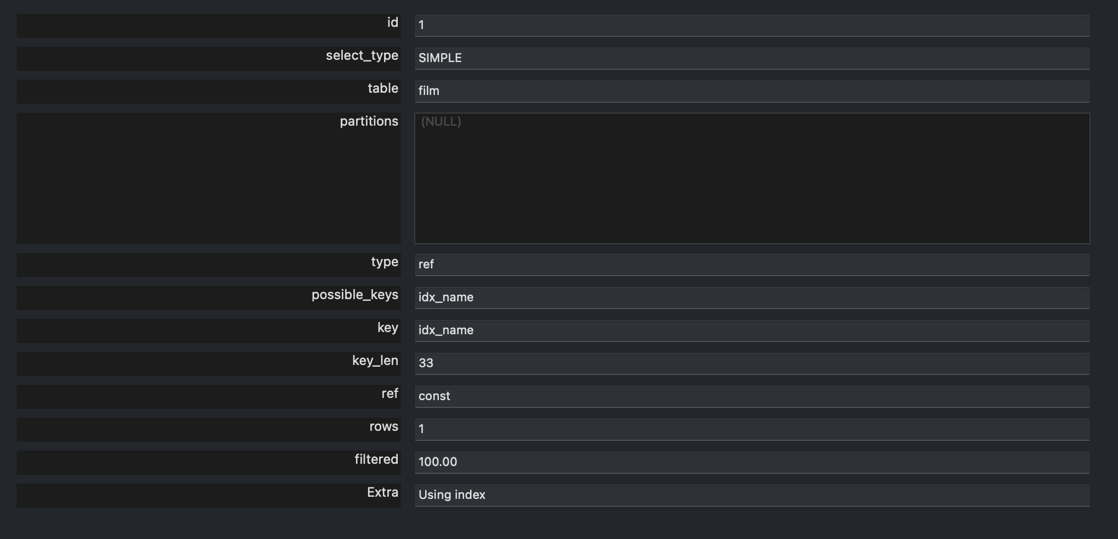Select the select_type field containing SIMPLE
The image size is (1118, 539).
(752, 59)
